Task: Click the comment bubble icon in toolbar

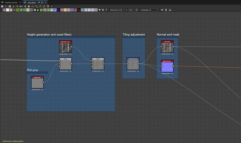Action: 100,10
